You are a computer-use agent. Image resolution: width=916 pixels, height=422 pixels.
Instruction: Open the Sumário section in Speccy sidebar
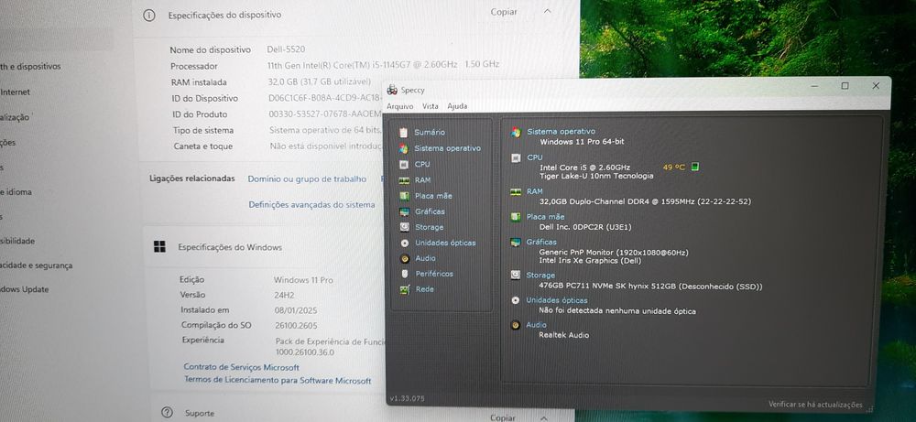[x=430, y=133]
